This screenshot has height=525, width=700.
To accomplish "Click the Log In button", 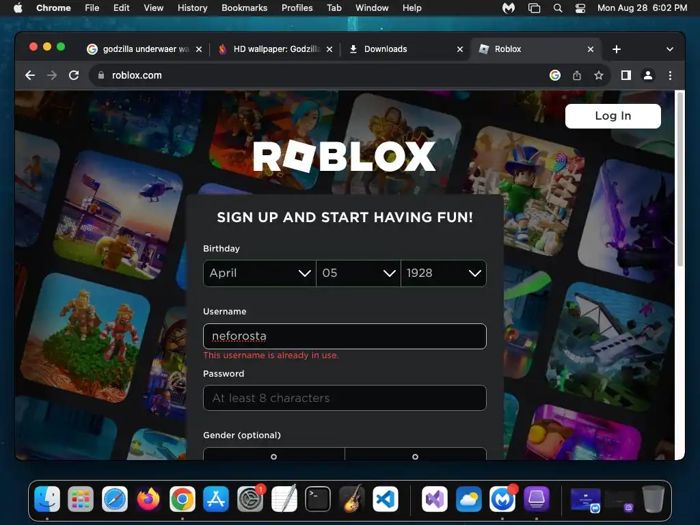I will 613,116.
